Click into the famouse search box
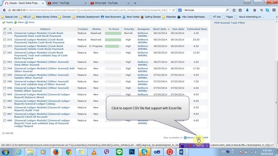 pos(204,10)
